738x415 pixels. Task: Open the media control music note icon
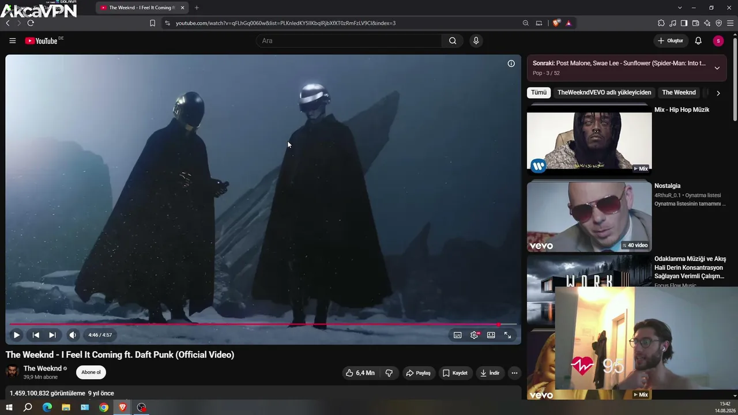coord(673,23)
